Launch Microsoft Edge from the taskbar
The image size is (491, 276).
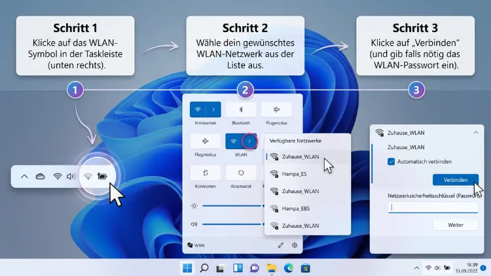[x=289, y=268]
